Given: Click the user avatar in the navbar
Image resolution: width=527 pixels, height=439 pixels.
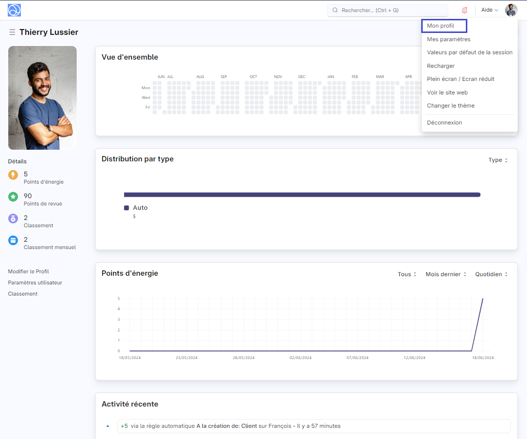Looking at the screenshot, I should (x=511, y=10).
